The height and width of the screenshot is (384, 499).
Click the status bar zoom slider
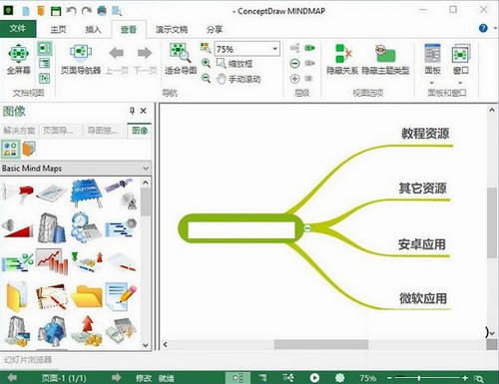click(427, 378)
